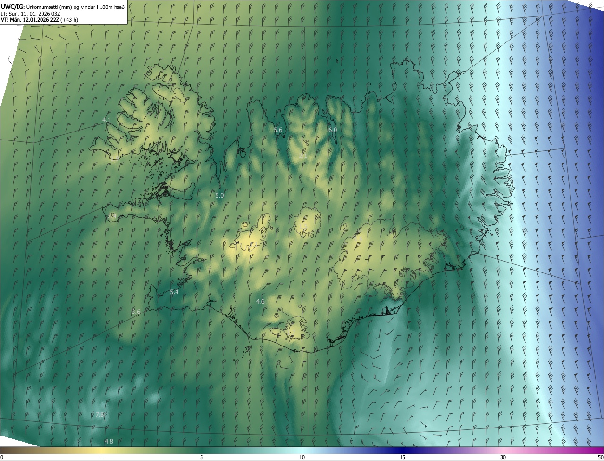Click the "VT: Mán. 12.01.2026 22Z" valid time line
Screen dimensions: 604x461
40,20
